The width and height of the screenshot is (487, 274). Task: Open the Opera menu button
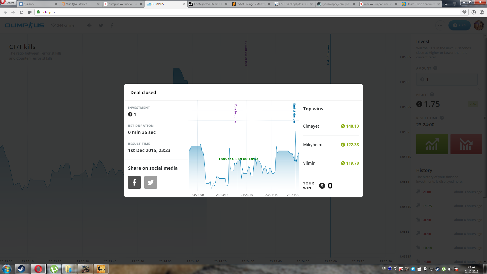tap(8, 3)
